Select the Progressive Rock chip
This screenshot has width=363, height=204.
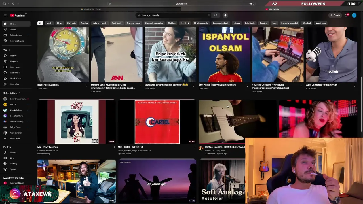click(221, 23)
